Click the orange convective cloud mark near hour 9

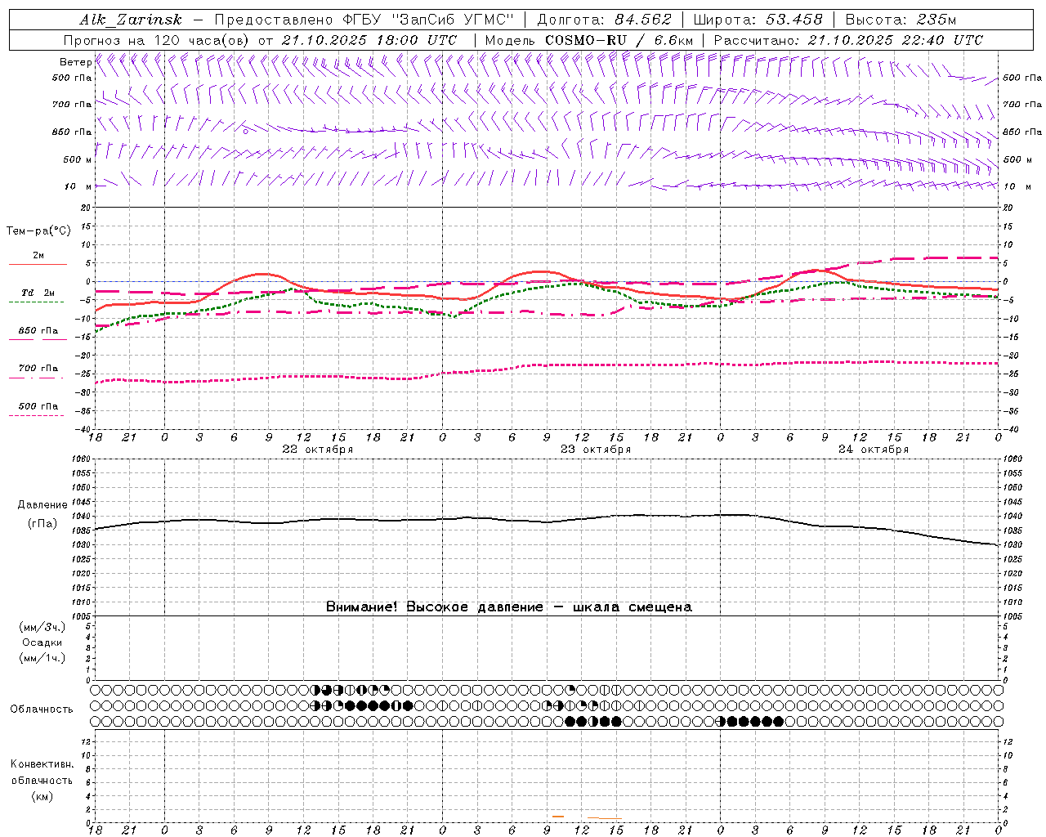point(558,816)
